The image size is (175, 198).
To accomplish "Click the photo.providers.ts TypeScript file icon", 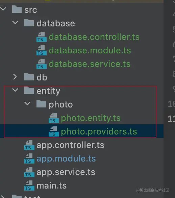I will (x=54, y=131).
